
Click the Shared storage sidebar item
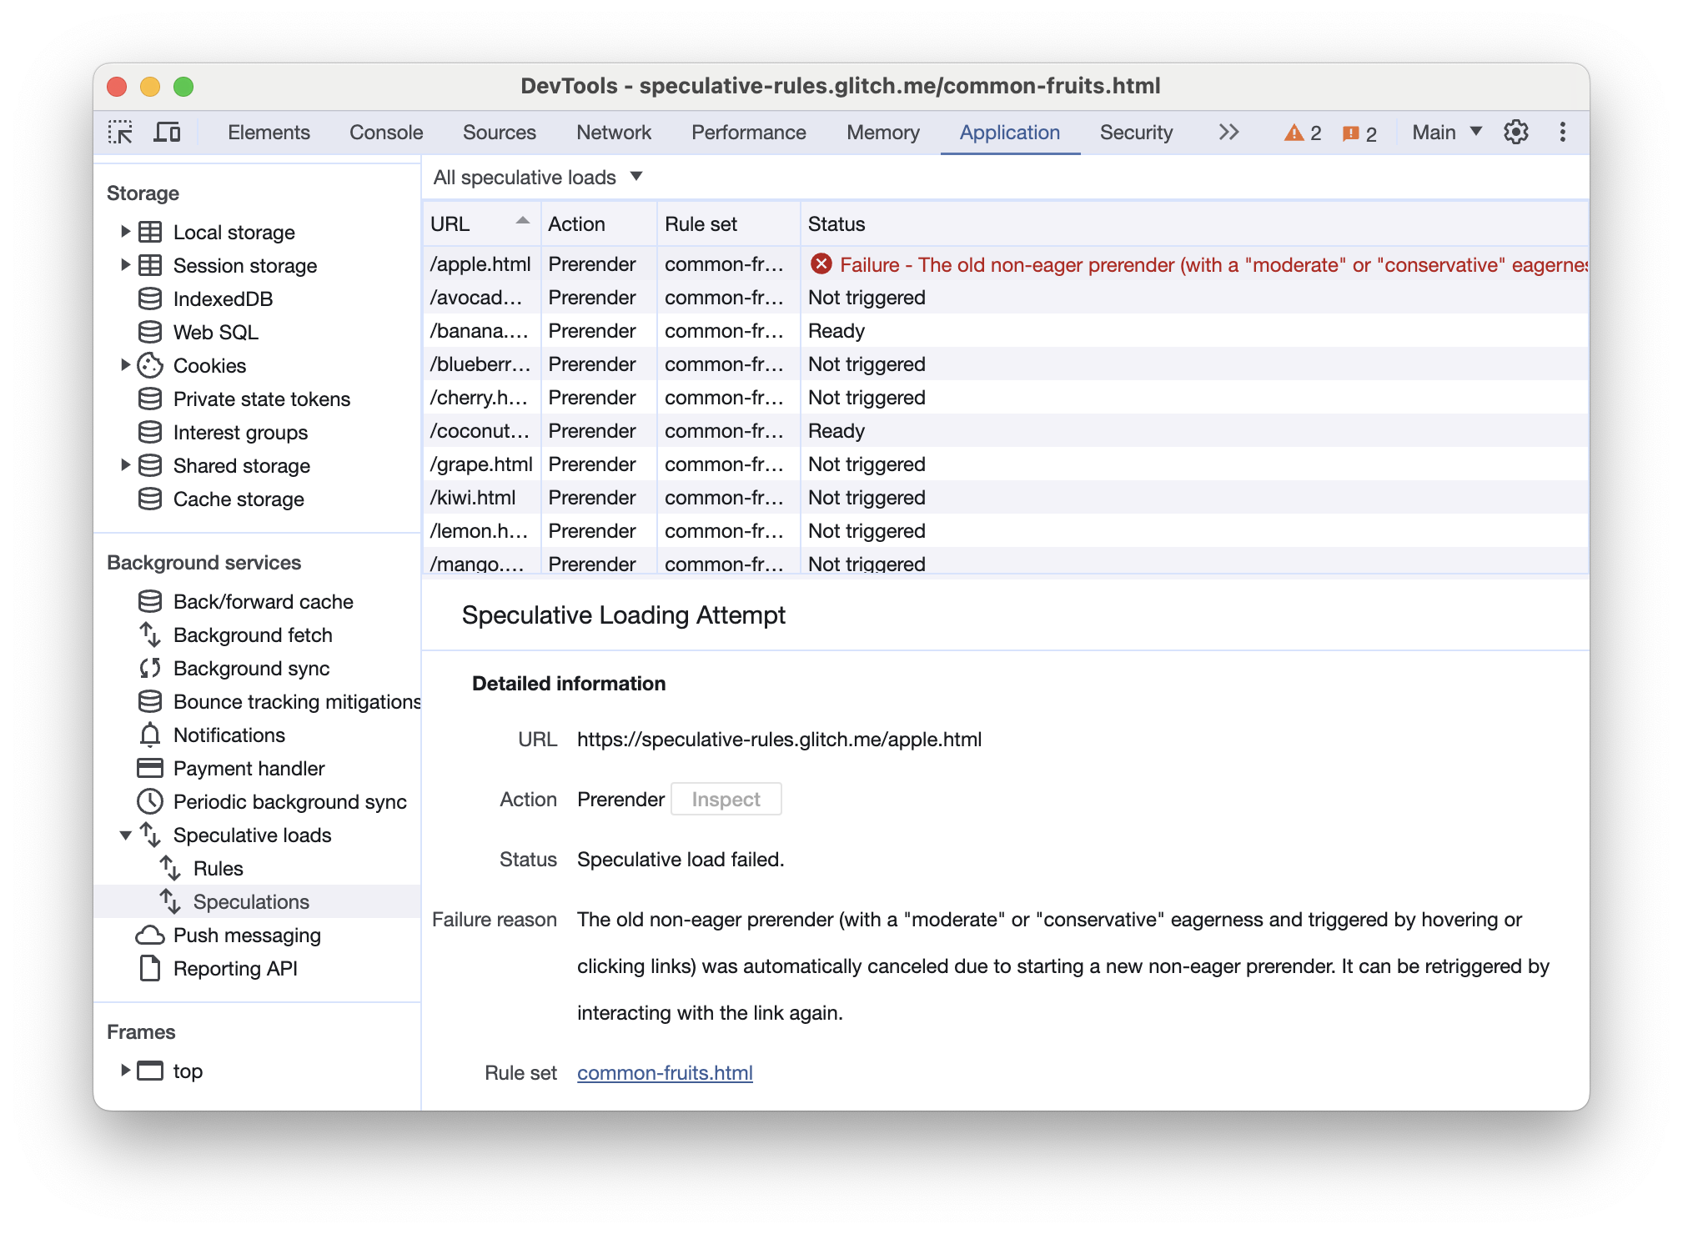(x=242, y=464)
